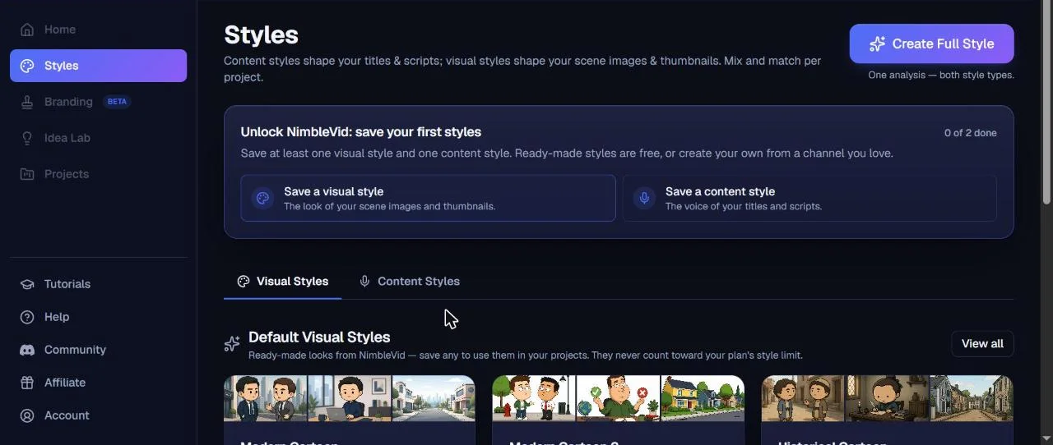Click the microphone icon on Content Styles tab
Viewport: 1053px width, 445px height.
pyautogui.click(x=364, y=282)
